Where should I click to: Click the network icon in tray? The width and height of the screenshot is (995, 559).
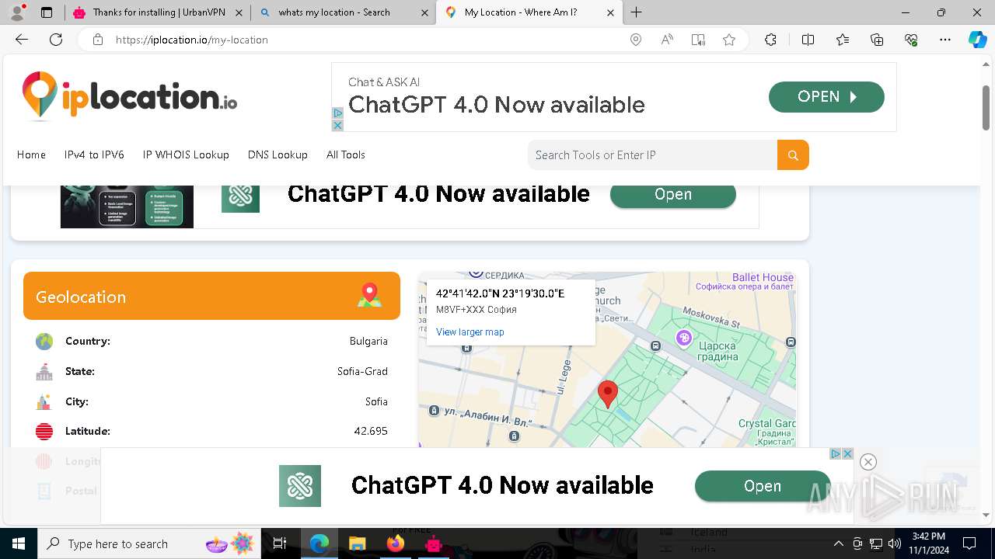tap(876, 543)
